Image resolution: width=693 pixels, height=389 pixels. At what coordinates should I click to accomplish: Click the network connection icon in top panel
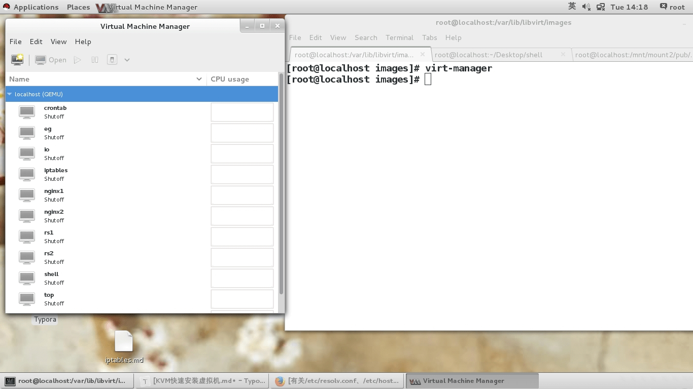[601, 7]
